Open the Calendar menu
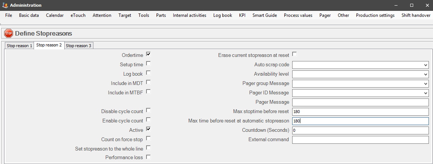The width and height of the screenshot is (433, 164). click(55, 15)
